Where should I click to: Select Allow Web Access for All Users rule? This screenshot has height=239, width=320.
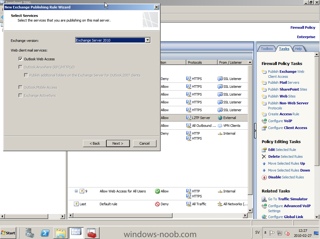123,191
